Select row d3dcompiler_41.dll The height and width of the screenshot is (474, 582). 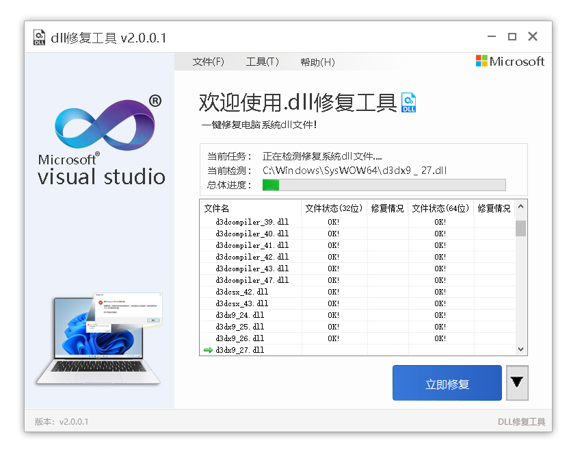[x=358, y=245]
